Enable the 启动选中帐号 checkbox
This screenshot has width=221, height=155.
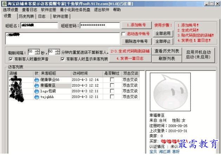tap(123, 34)
